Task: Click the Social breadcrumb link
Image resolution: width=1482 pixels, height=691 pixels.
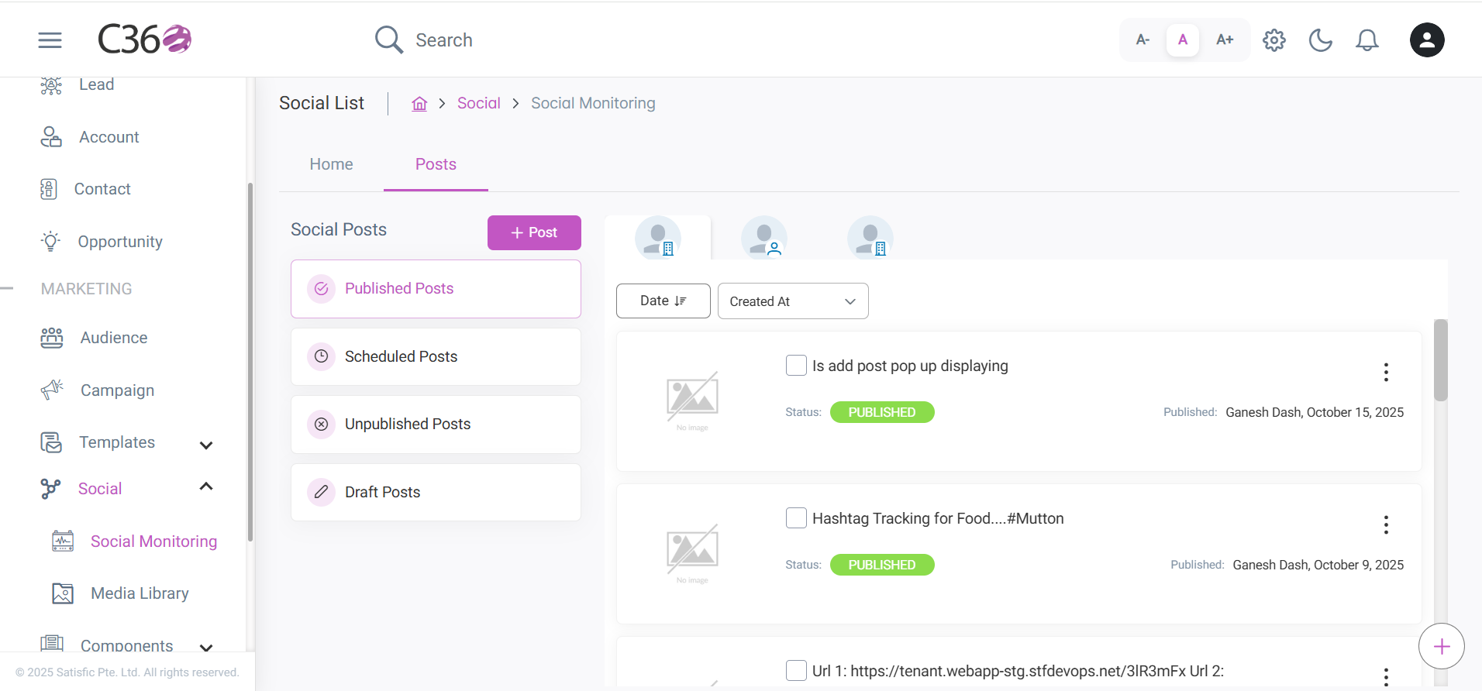Action: pos(479,103)
